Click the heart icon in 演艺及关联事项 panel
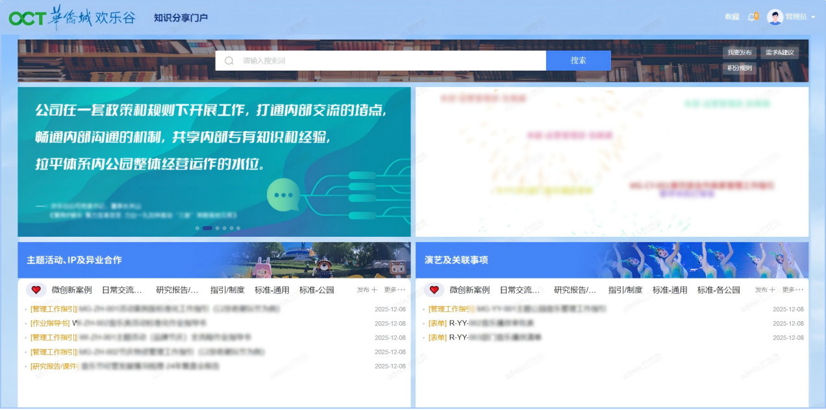Screen dimensions: 826x410 click(x=434, y=290)
